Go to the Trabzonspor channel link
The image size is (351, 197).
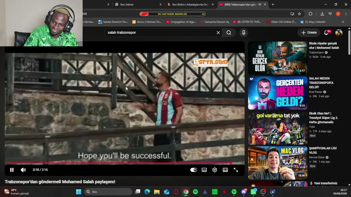coord(316,53)
